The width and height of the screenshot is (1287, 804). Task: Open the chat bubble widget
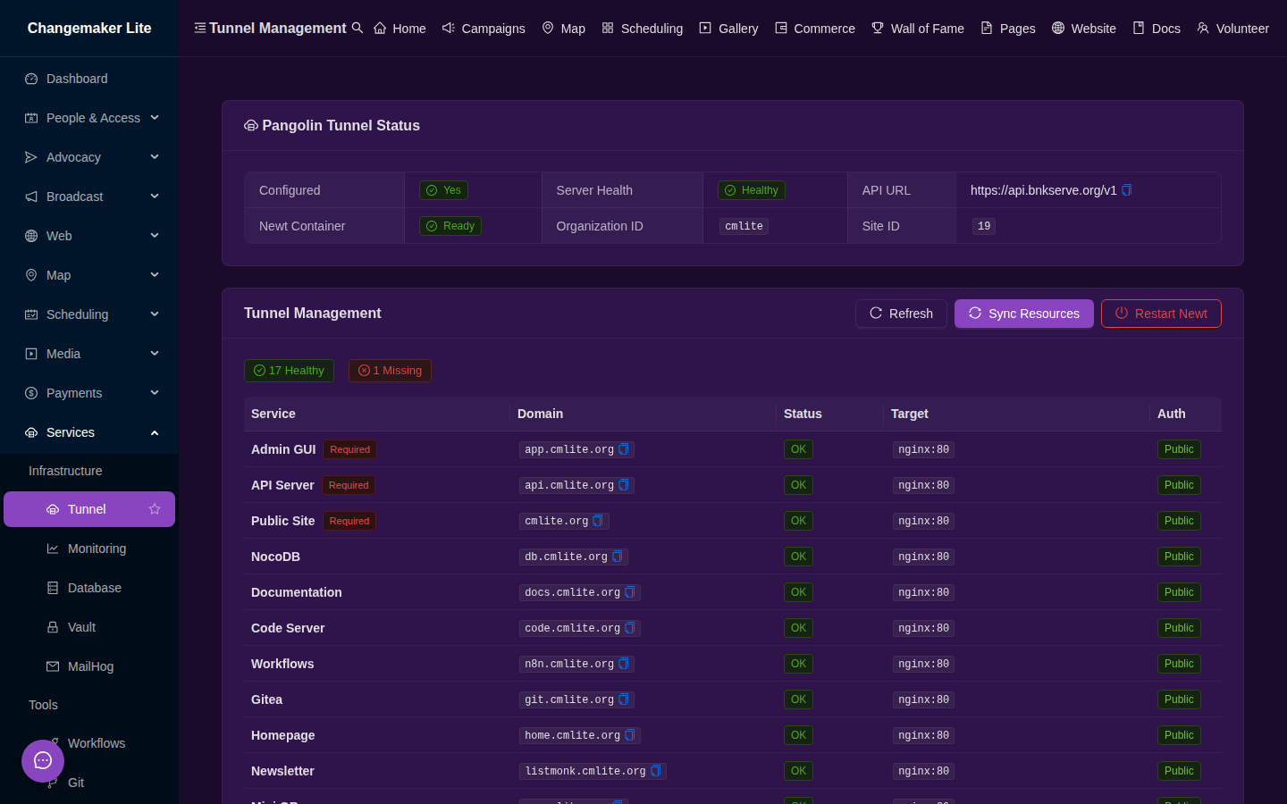coord(43,761)
